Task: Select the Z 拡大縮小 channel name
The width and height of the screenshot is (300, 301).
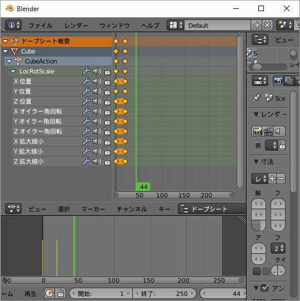Action: click(29, 161)
